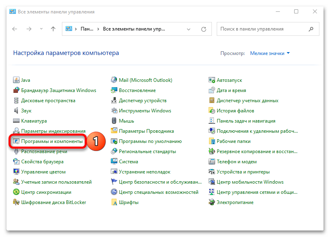Refresh the control panel view
Viewport: 330px width, 237px height.
(204, 29)
